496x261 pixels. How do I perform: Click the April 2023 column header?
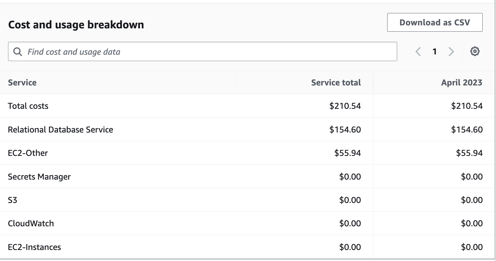pyautogui.click(x=462, y=82)
